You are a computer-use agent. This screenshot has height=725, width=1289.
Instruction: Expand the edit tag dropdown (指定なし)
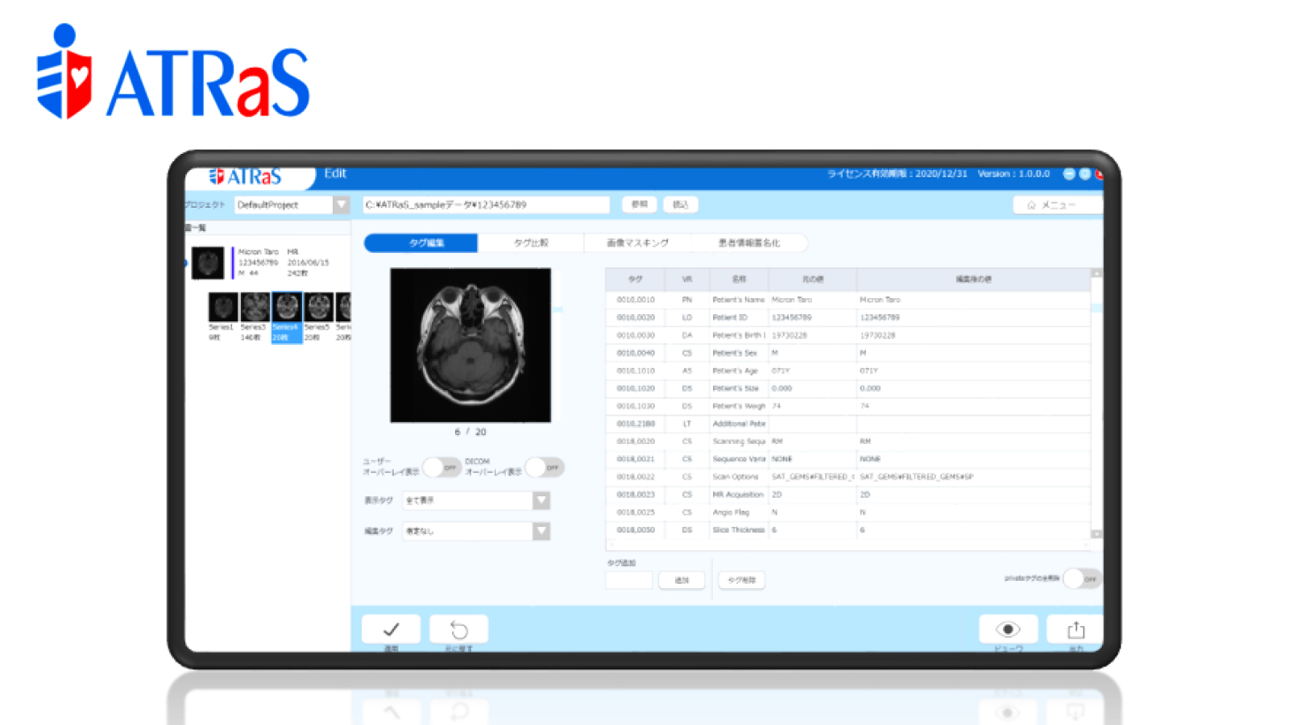point(541,531)
